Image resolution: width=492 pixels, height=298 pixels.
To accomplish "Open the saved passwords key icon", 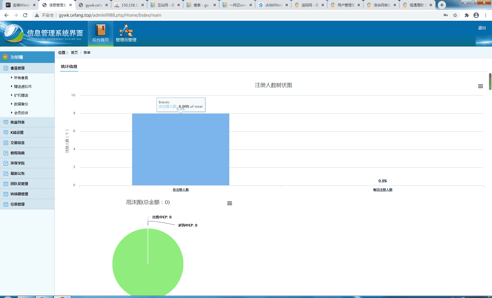I will click(x=446, y=15).
